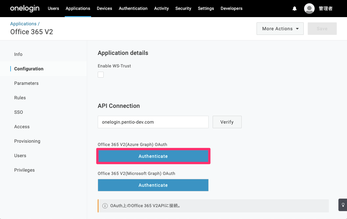Open the Devices top menu
347x219 pixels.
104,8
